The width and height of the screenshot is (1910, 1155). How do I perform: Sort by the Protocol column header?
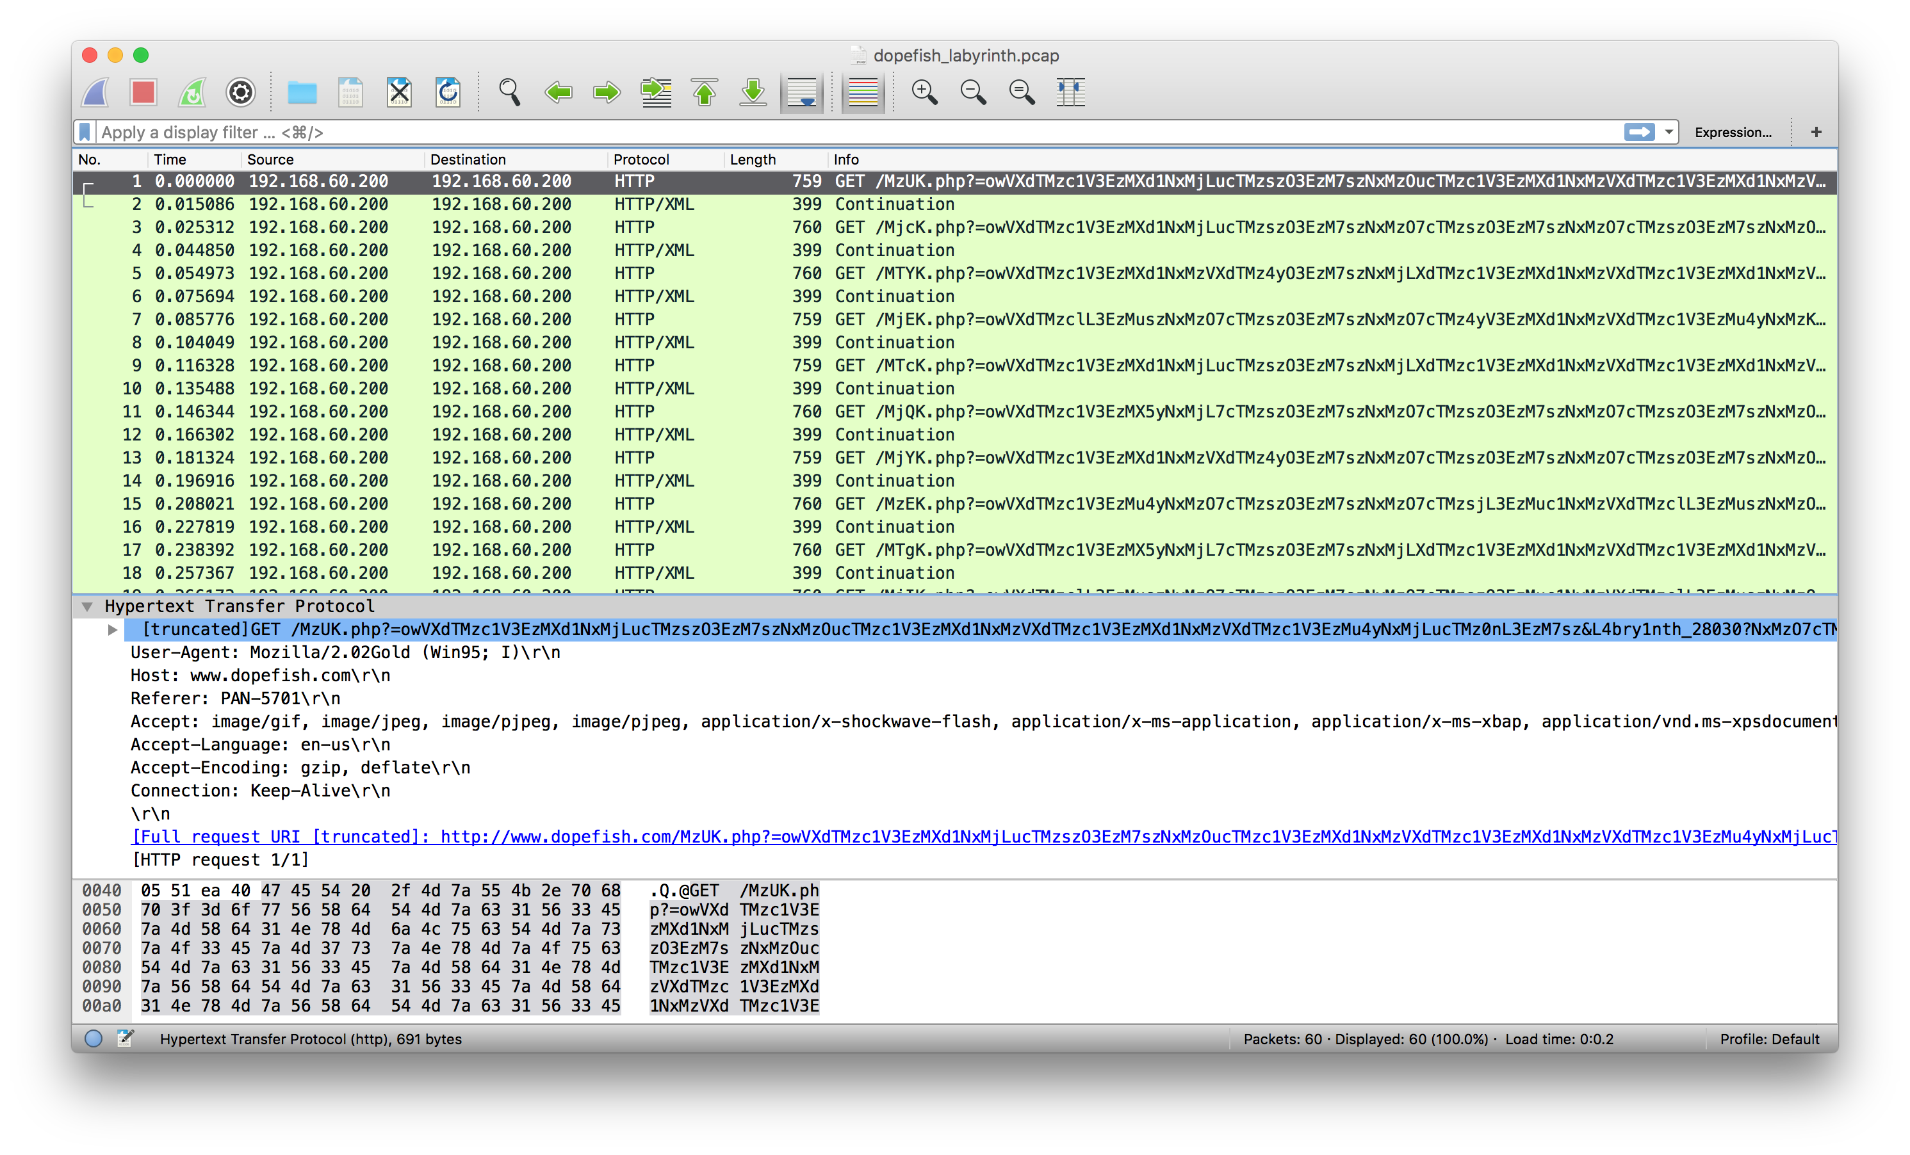(666, 159)
